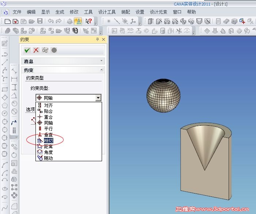Click the 2D sketch icon in left toolbar
Image resolution: width=256 pixels, height=214 pixels.
point(4,44)
